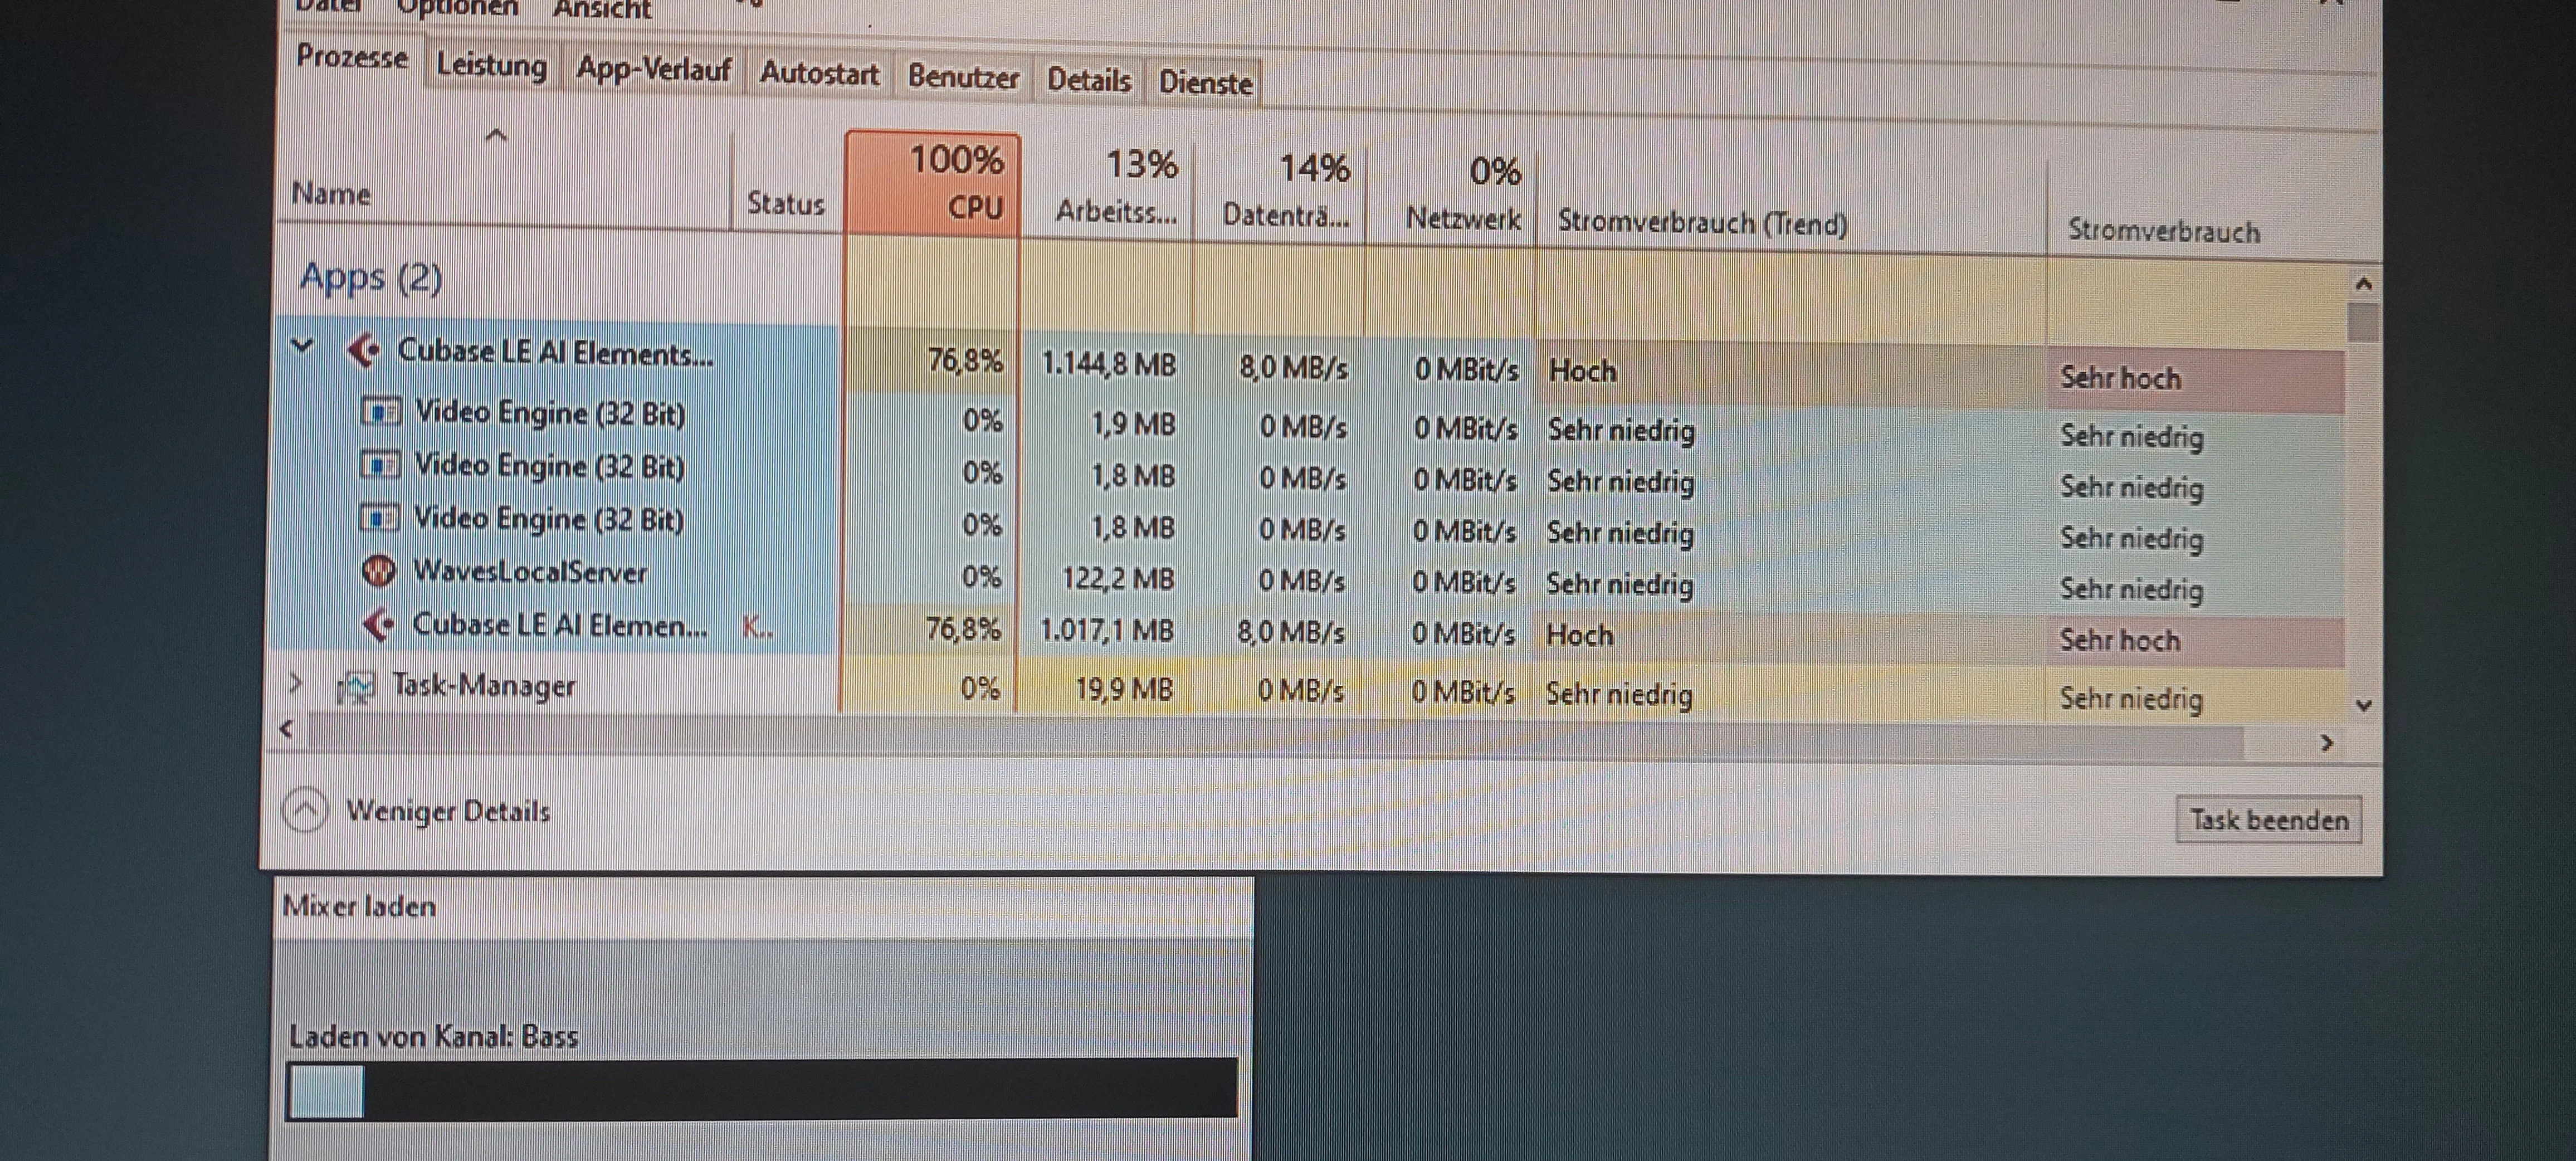The image size is (2576, 1161).
Task: Sort by the Datenträger column header
Action: pyautogui.click(x=1280, y=192)
